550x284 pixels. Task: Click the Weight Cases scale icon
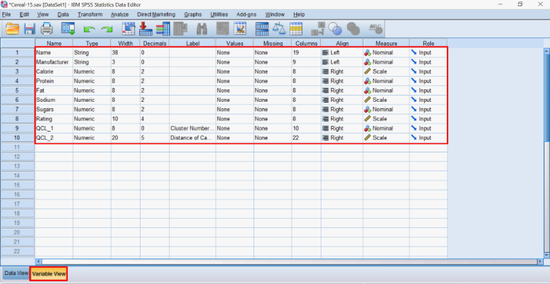pyautogui.click(x=279, y=29)
